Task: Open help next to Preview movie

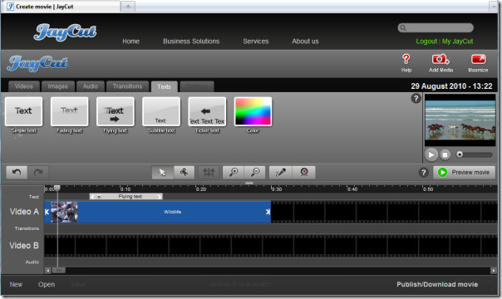Action: click(423, 173)
